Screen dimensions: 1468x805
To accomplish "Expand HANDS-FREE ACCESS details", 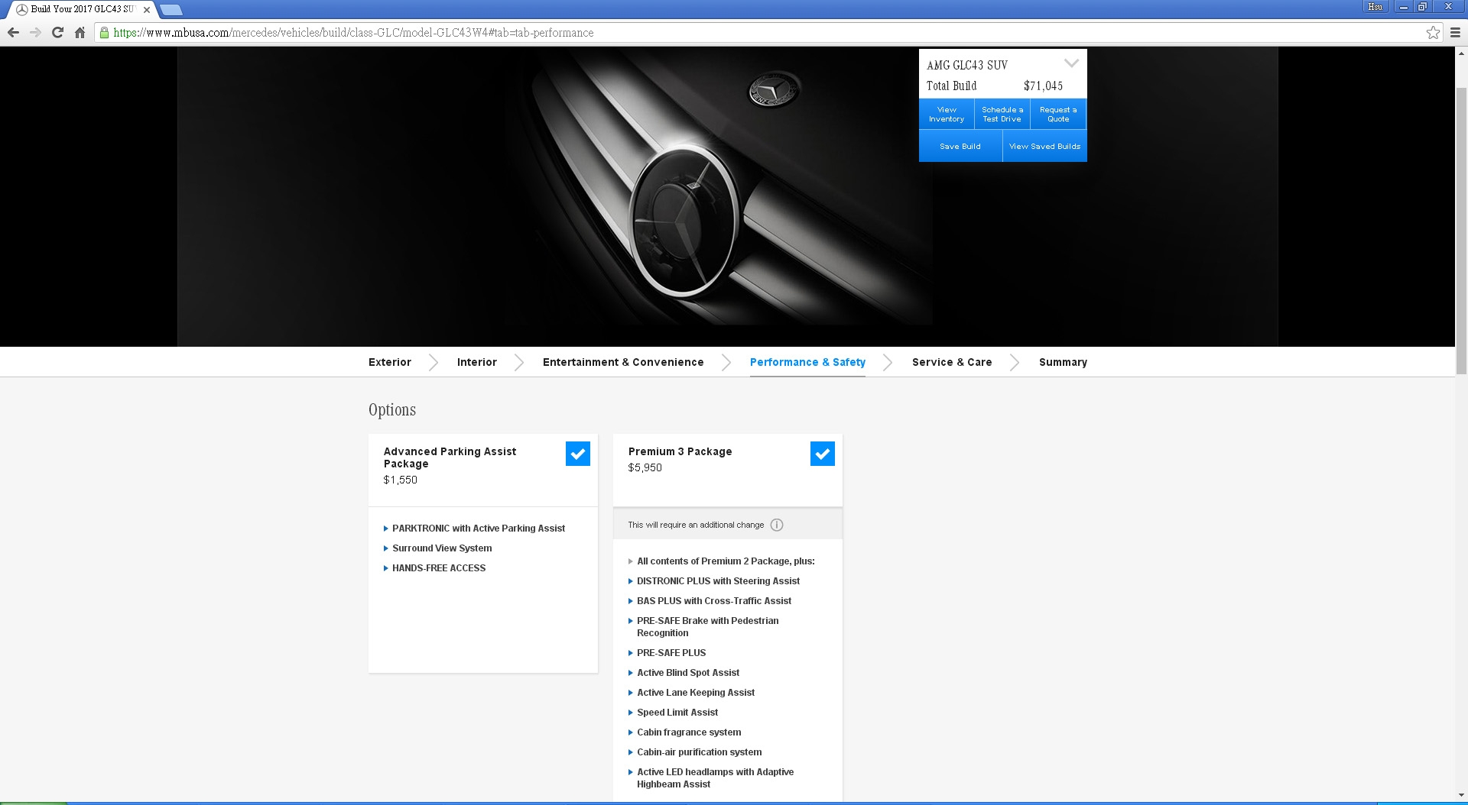I will 434,568.
